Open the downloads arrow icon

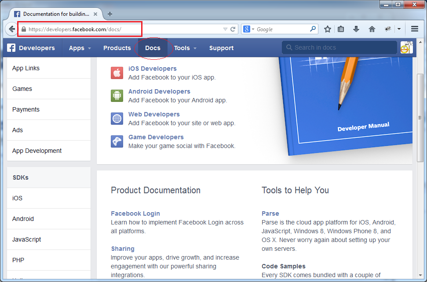[x=356, y=29]
